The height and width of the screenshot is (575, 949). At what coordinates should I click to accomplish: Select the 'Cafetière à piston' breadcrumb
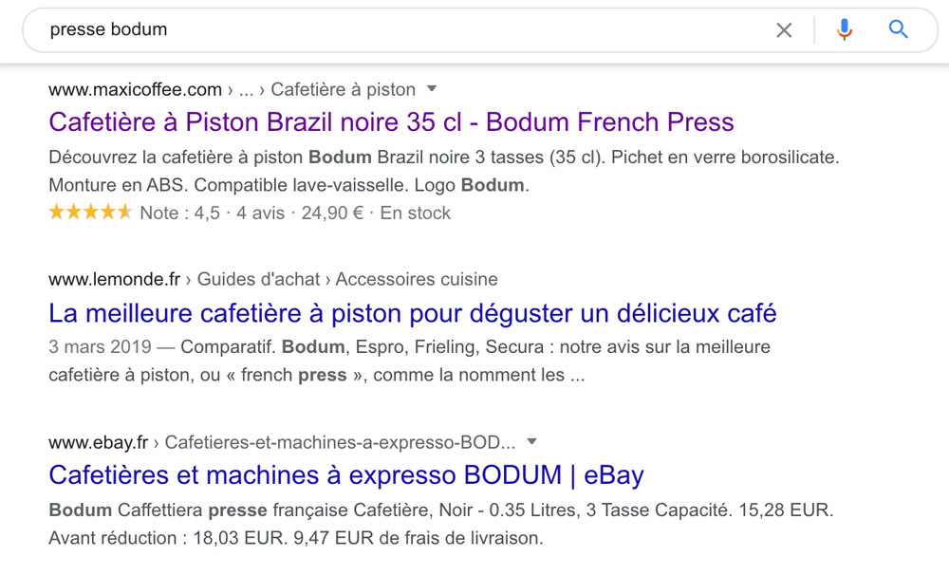[344, 89]
